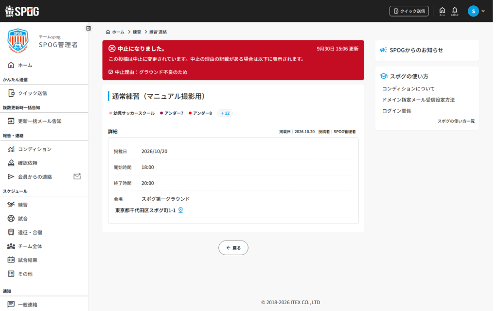Click the cancelled X circle icon in red banner
Screen dimensions: 498x311
pyautogui.click(x=112, y=48)
